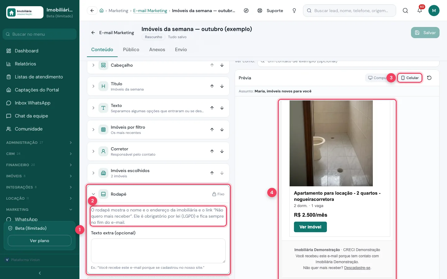
Task: Open the Envio tab
Action: coord(181,50)
